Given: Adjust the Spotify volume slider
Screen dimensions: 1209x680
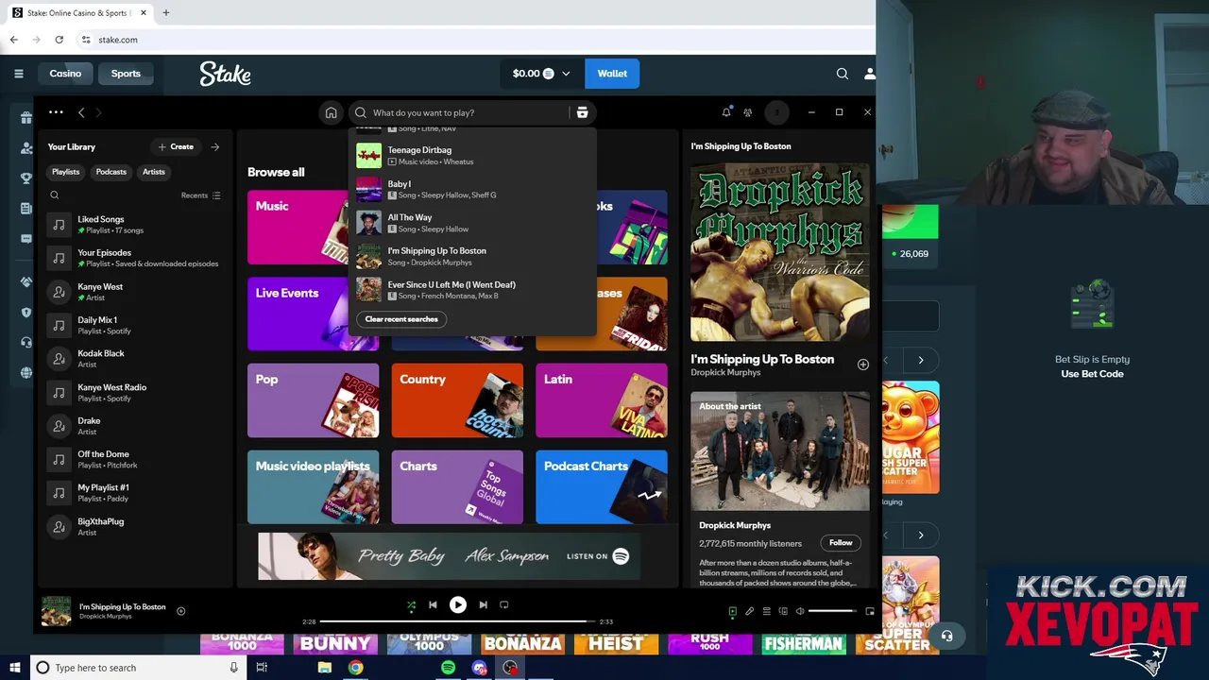Looking at the screenshot, I should coord(833,611).
